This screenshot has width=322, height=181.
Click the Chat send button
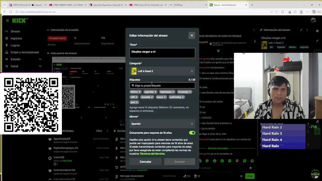click(x=250, y=176)
